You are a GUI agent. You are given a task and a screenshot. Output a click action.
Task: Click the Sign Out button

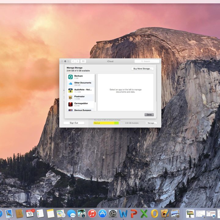74,123
